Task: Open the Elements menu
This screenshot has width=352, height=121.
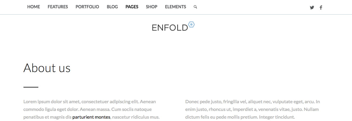Action: point(176,7)
